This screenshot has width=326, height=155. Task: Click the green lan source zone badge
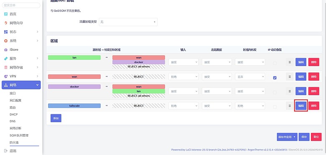point(74,58)
